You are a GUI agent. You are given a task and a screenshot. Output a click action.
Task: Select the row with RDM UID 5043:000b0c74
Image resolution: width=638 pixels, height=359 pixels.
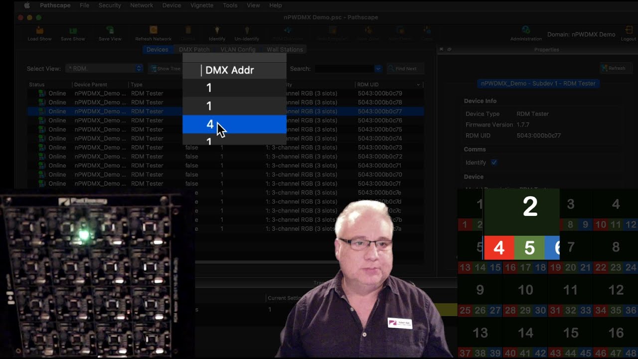(226, 138)
